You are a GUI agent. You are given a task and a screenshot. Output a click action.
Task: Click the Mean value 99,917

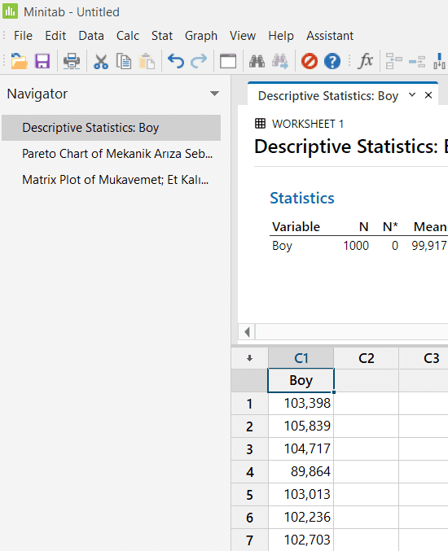pos(429,245)
